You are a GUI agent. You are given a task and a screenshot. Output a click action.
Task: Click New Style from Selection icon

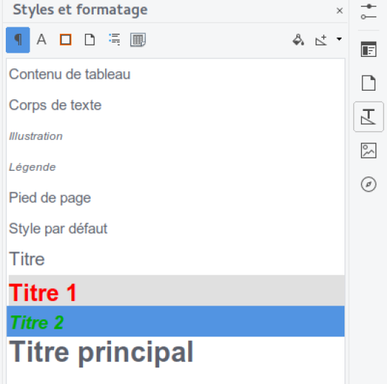click(x=321, y=40)
